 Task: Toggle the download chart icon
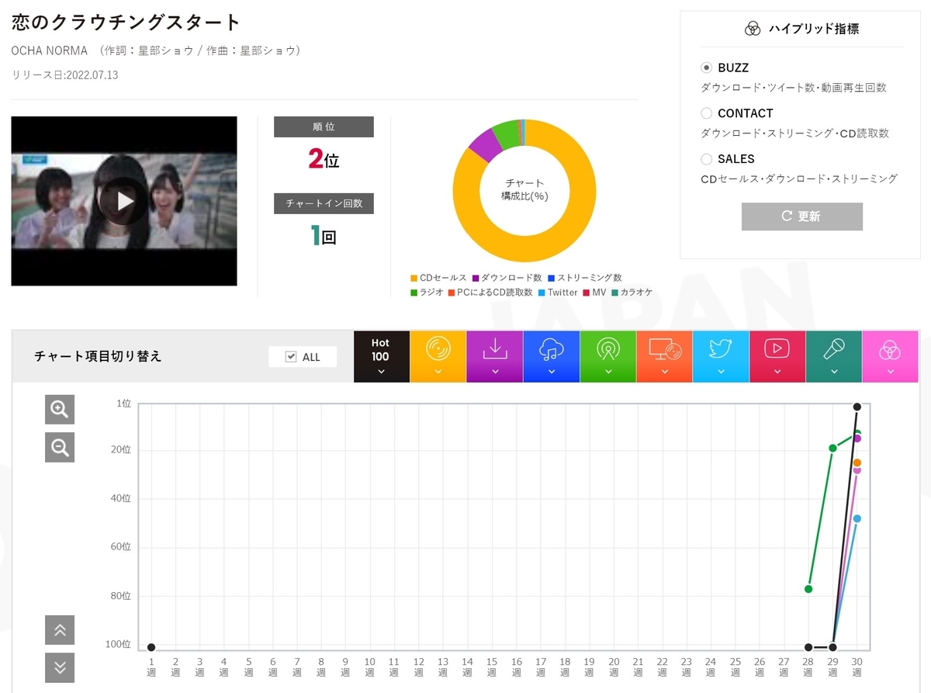494,356
